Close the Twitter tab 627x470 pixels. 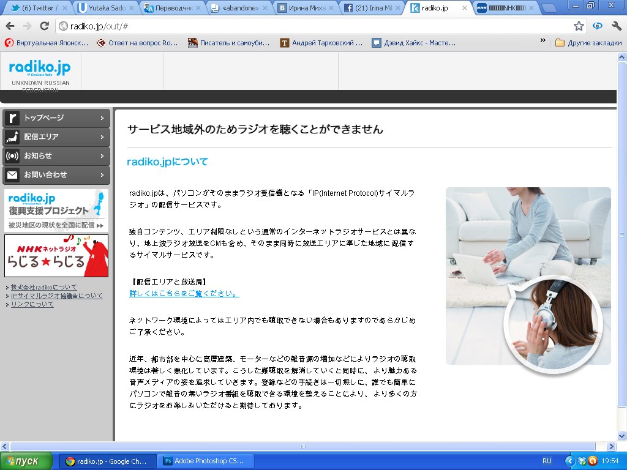click(x=65, y=8)
